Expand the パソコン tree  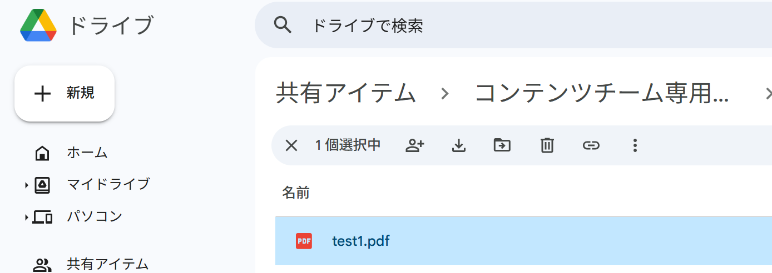coord(27,218)
